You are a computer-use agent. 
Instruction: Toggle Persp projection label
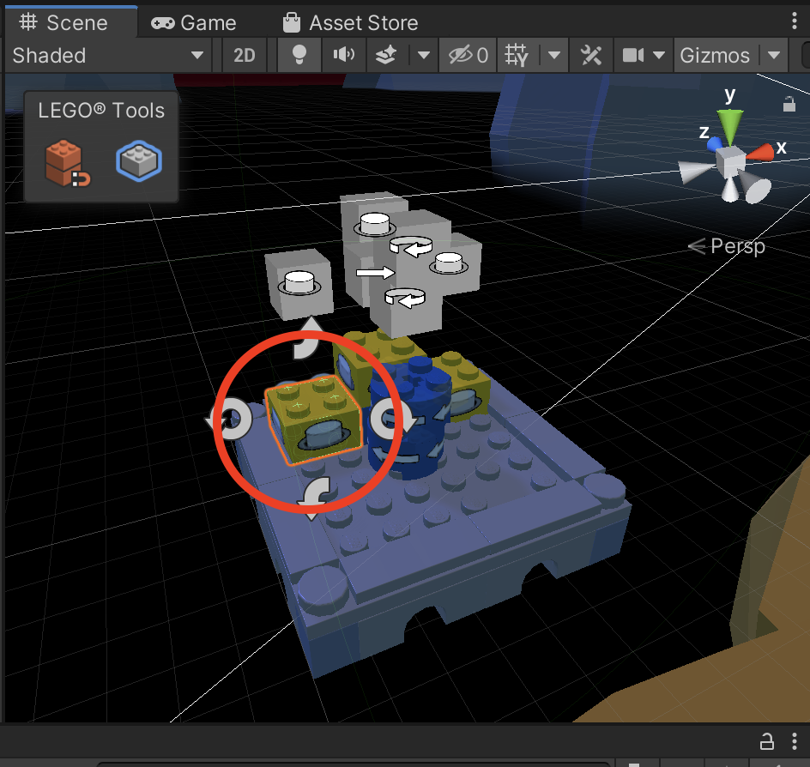click(x=728, y=246)
